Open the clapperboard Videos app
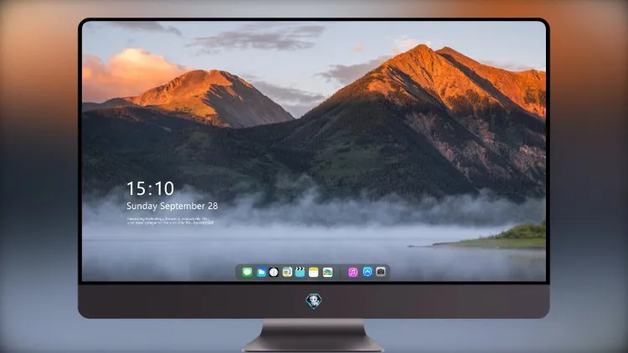The image size is (628, 353). 300,272
